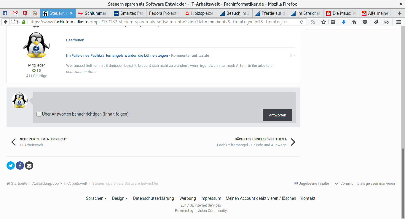Share topic on Facebook icon
This screenshot has width=405, height=219.
20,166
